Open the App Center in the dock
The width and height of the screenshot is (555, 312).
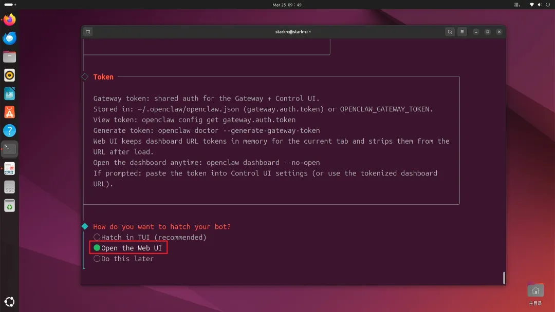point(10,112)
